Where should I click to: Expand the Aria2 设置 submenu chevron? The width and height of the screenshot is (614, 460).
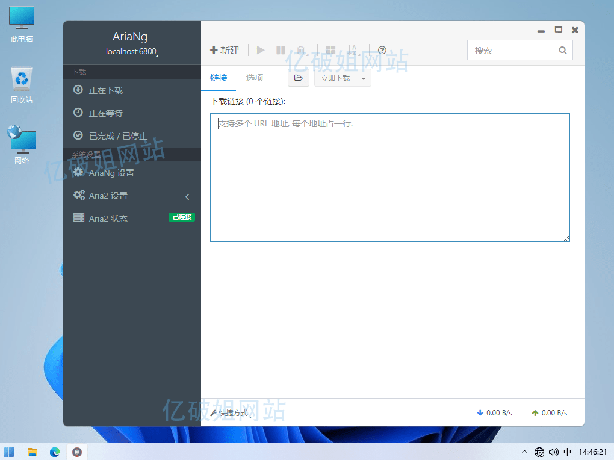(x=187, y=196)
